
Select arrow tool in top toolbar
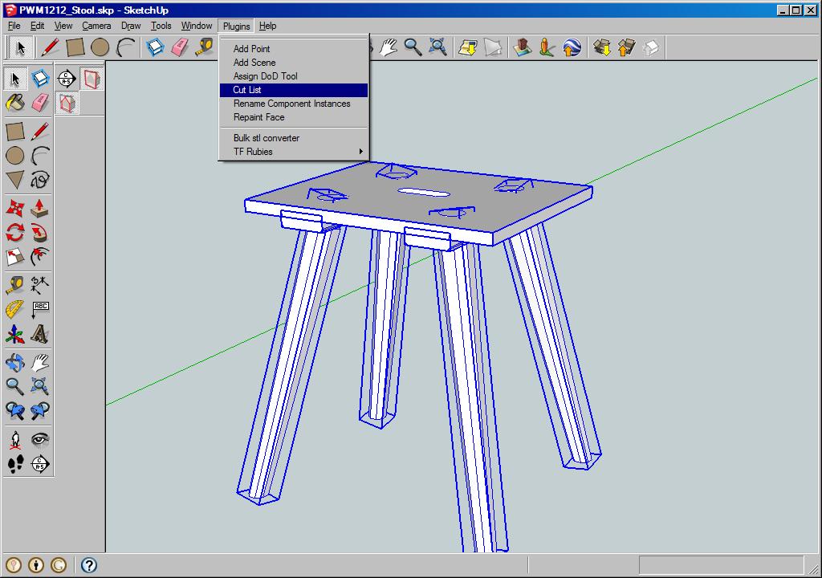[x=21, y=47]
